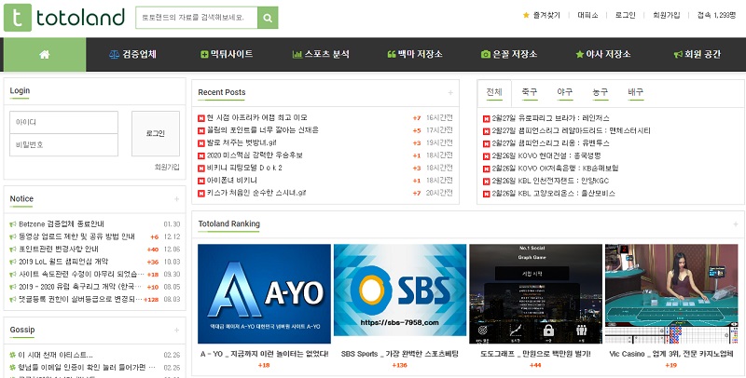
Task: Switch to the 농구 tab
Action: tap(600, 92)
